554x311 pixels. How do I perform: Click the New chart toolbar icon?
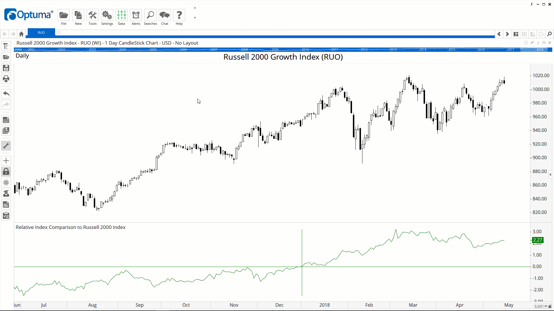tap(78, 15)
